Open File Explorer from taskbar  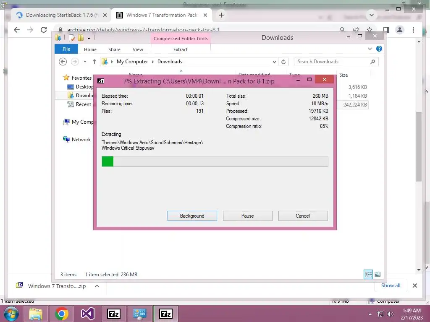(36, 314)
